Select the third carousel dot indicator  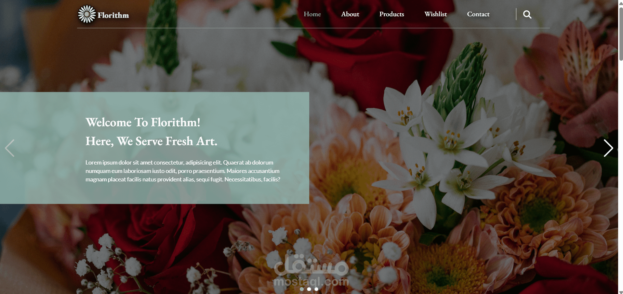[x=316, y=289]
